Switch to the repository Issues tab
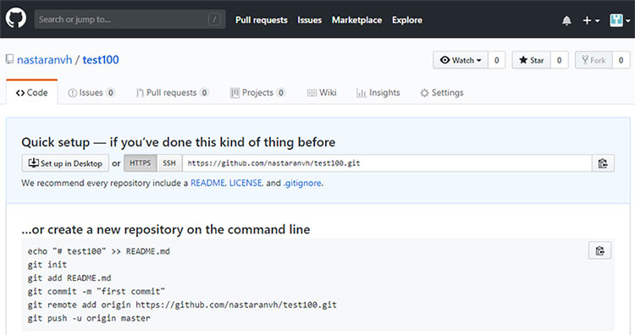This screenshot has height=335, width=635. 91,93
